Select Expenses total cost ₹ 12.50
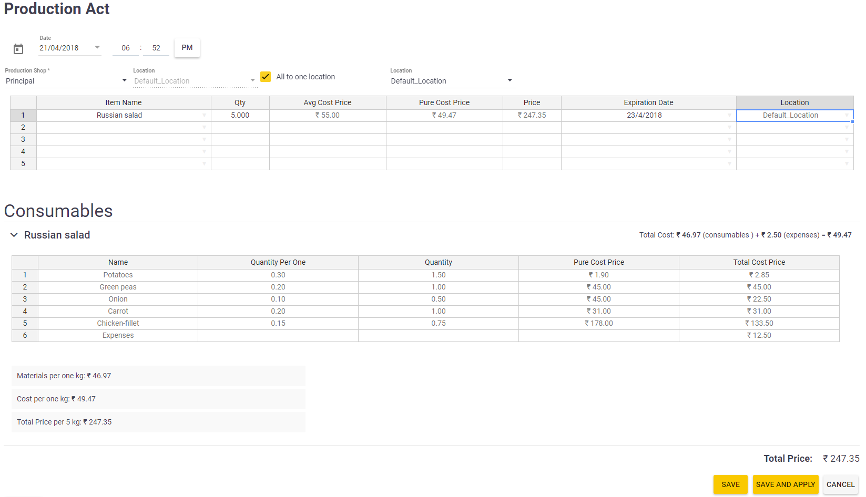The width and height of the screenshot is (866, 497). (x=759, y=335)
